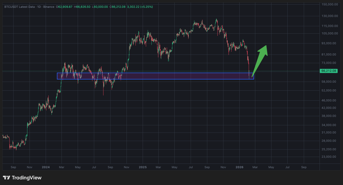The height and width of the screenshot is (185, 343).
Task: Select the open value O62,909.87
Action: coord(64,7)
